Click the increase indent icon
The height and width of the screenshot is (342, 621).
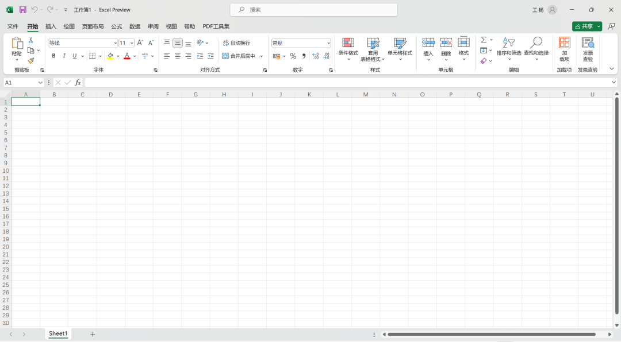coord(210,56)
